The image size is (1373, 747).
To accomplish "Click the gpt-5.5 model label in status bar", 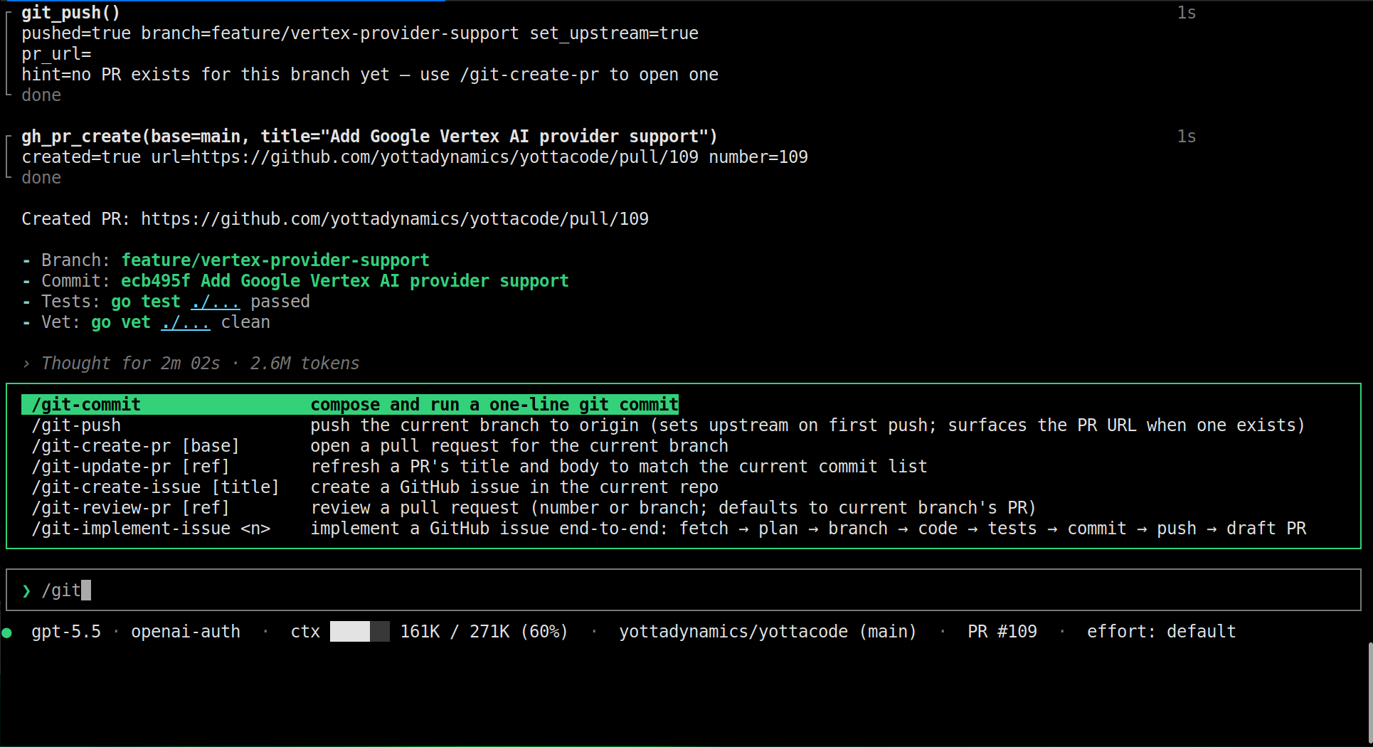I will (x=66, y=632).
